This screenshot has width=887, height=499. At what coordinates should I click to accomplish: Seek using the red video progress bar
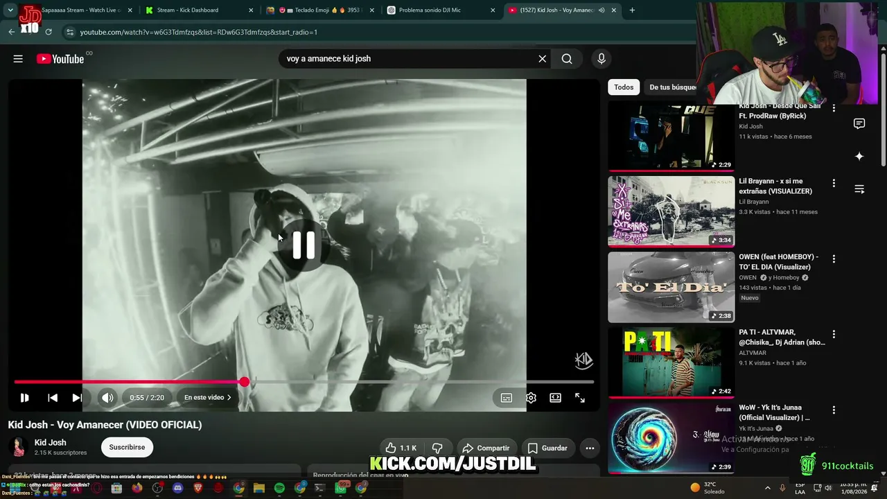pos(304,382)
